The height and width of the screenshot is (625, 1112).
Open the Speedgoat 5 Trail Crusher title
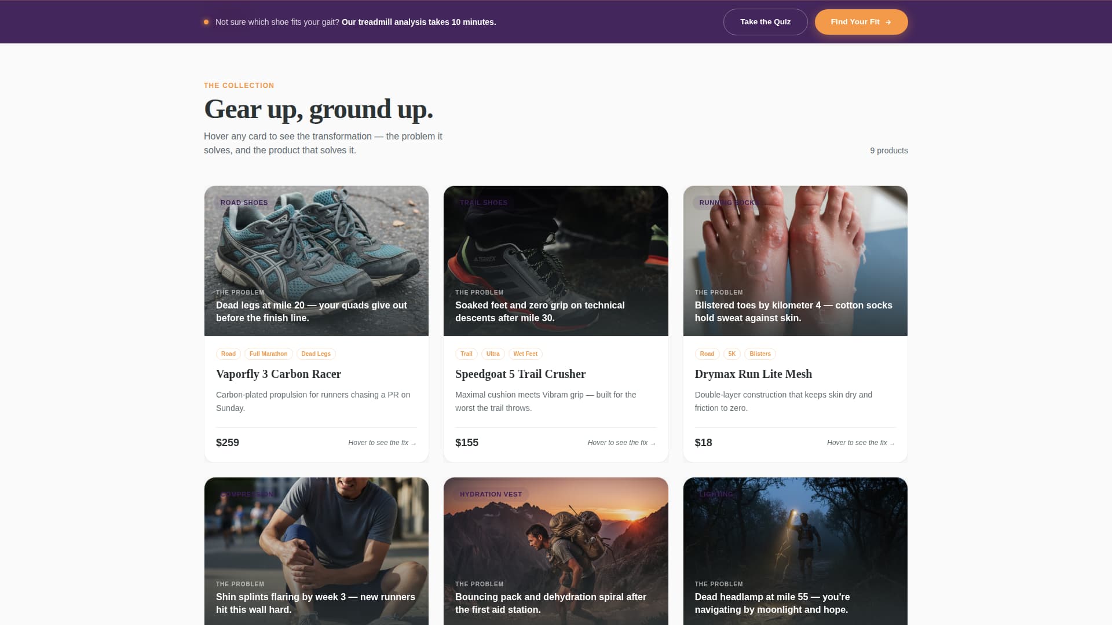click(x=520, y=374)
